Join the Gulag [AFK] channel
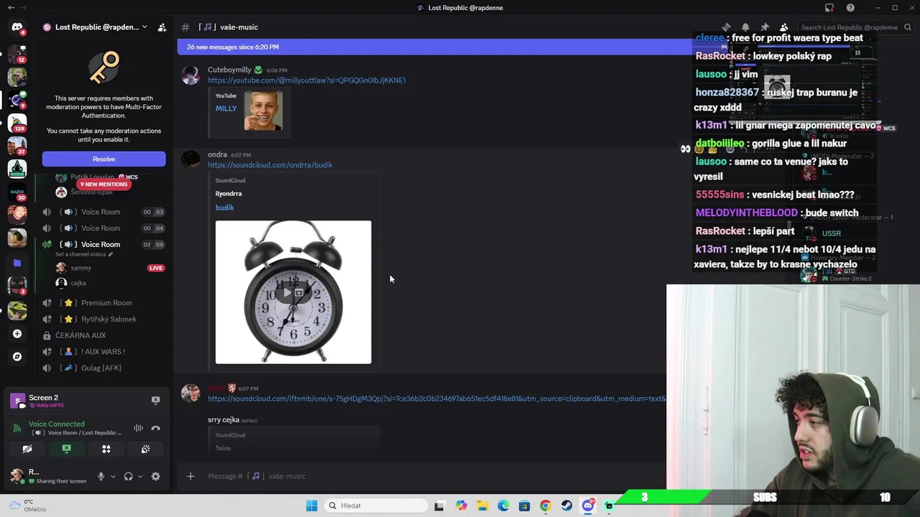The height and width of the screenshot is (517, 920). [103, 368]
